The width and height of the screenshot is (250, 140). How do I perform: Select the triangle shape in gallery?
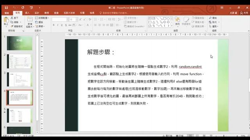[x=154, y=22]
